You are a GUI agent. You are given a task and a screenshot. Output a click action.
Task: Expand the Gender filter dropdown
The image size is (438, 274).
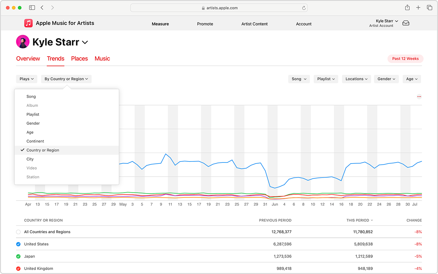point(386,79)
